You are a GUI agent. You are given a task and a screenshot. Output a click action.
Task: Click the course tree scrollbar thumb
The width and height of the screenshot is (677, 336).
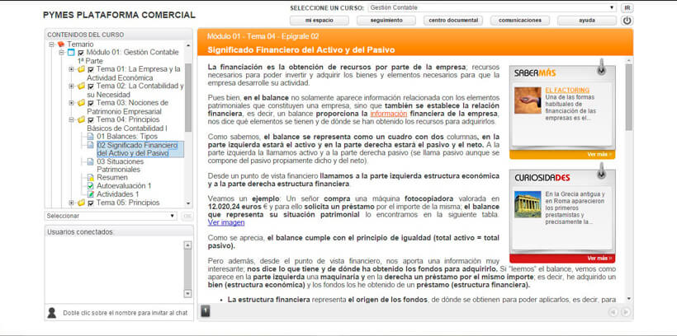click(187, 97)
